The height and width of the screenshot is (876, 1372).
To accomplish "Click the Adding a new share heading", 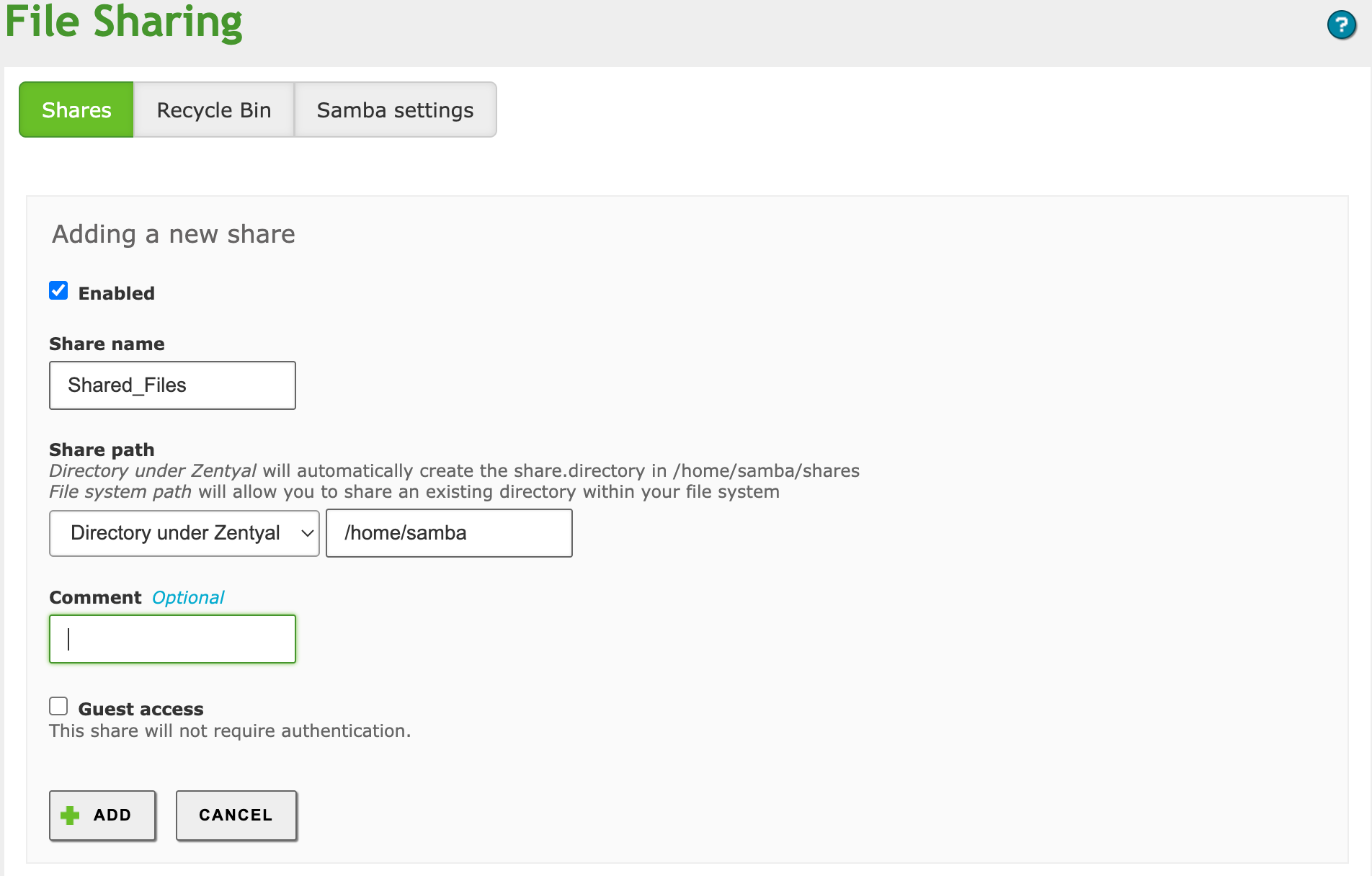I will [174, 235].
